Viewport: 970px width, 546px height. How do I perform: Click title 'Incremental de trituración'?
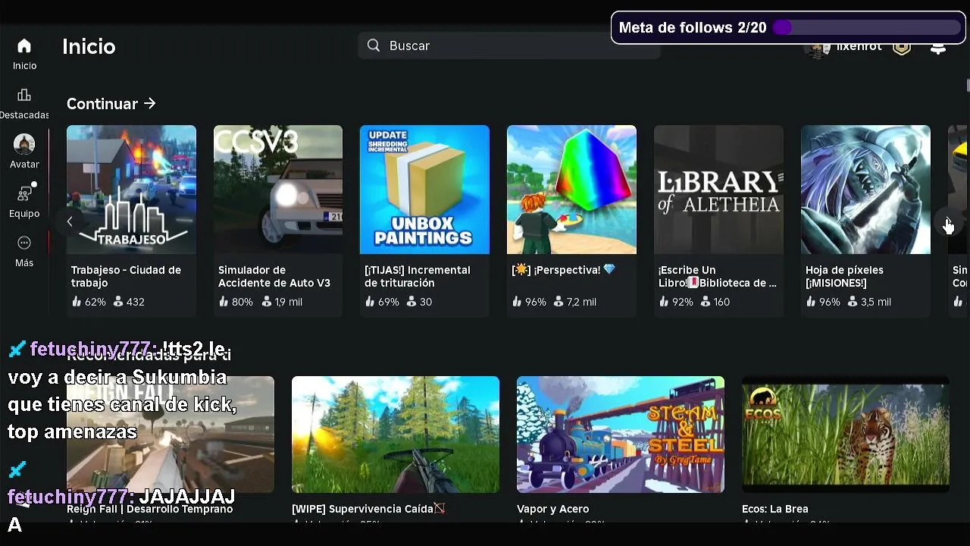(x=418, y=276)
